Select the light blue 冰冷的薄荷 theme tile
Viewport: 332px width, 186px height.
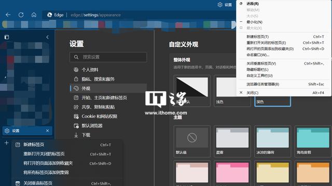pos(272,141)
